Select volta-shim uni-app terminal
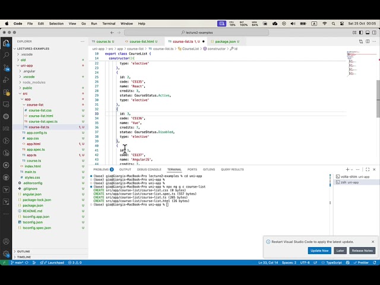The image size is (380, 285). (x=356, y=177)
